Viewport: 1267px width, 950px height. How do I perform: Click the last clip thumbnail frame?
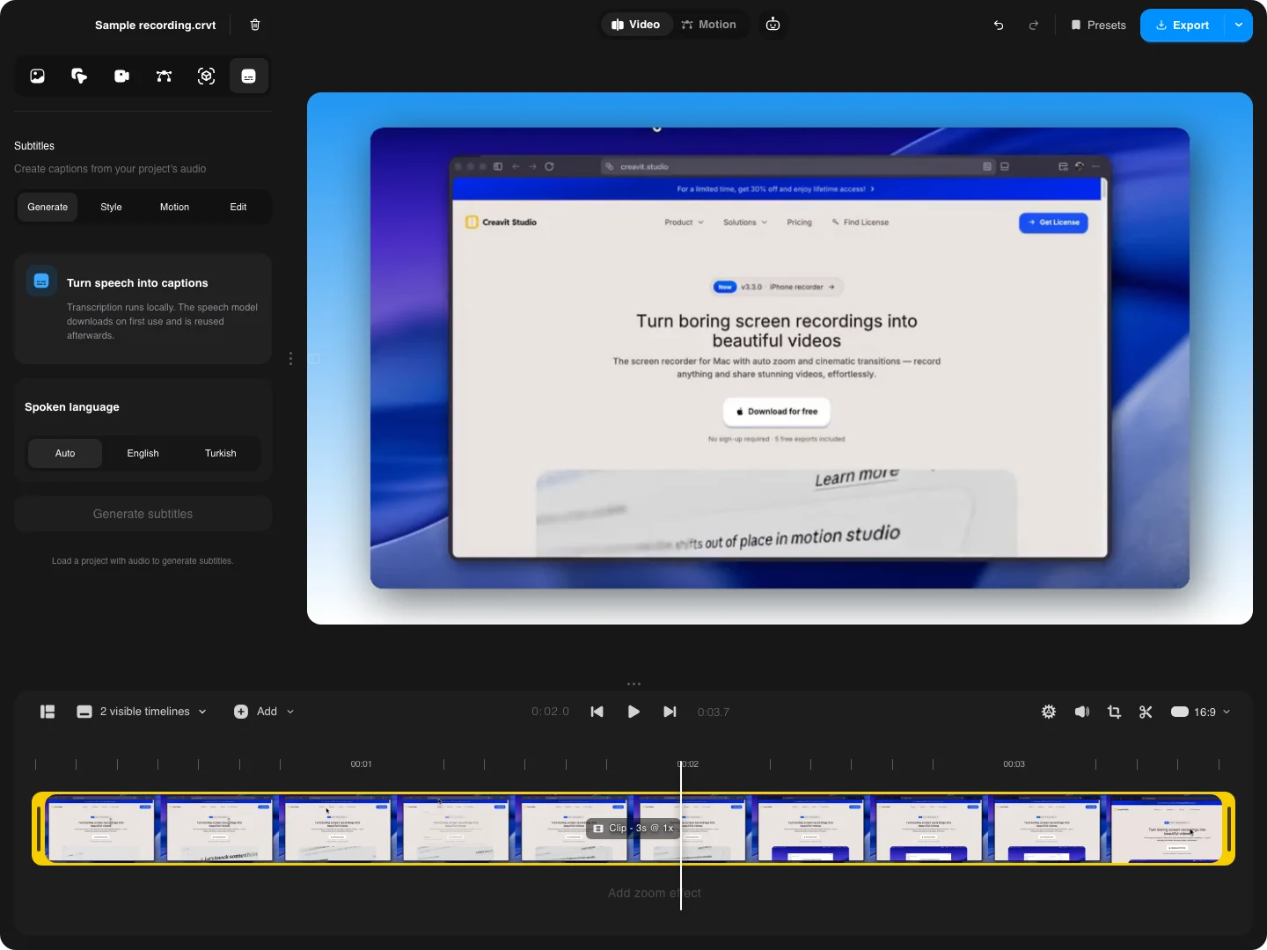[x=1166, y=829]
